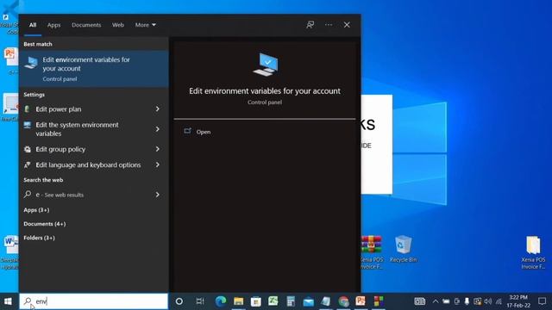Select the All search tab
Image resolution: width=552 pixels, height=310 pixels.
(x=33, y=25)
